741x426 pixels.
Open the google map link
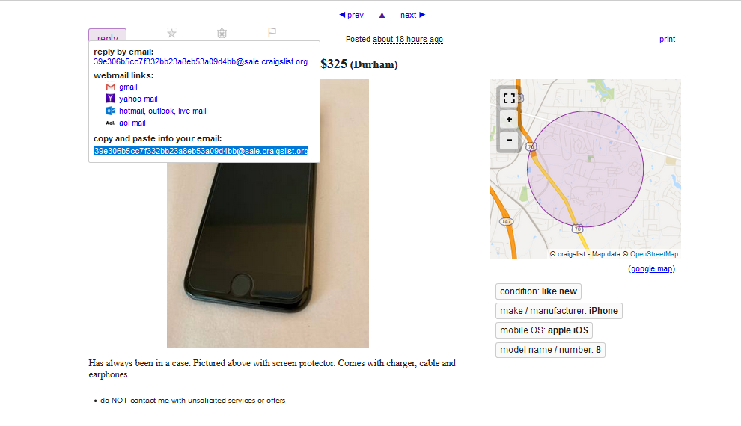(652, 268)
